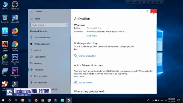Click the Settings gear taskbar icon
This screenshot has width=183, height=103.
(x=69, y=100)
